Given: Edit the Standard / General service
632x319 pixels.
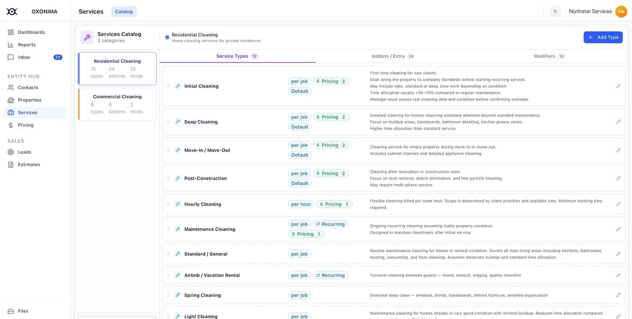Looking at the screenshot, I should [x=618, y=254].
